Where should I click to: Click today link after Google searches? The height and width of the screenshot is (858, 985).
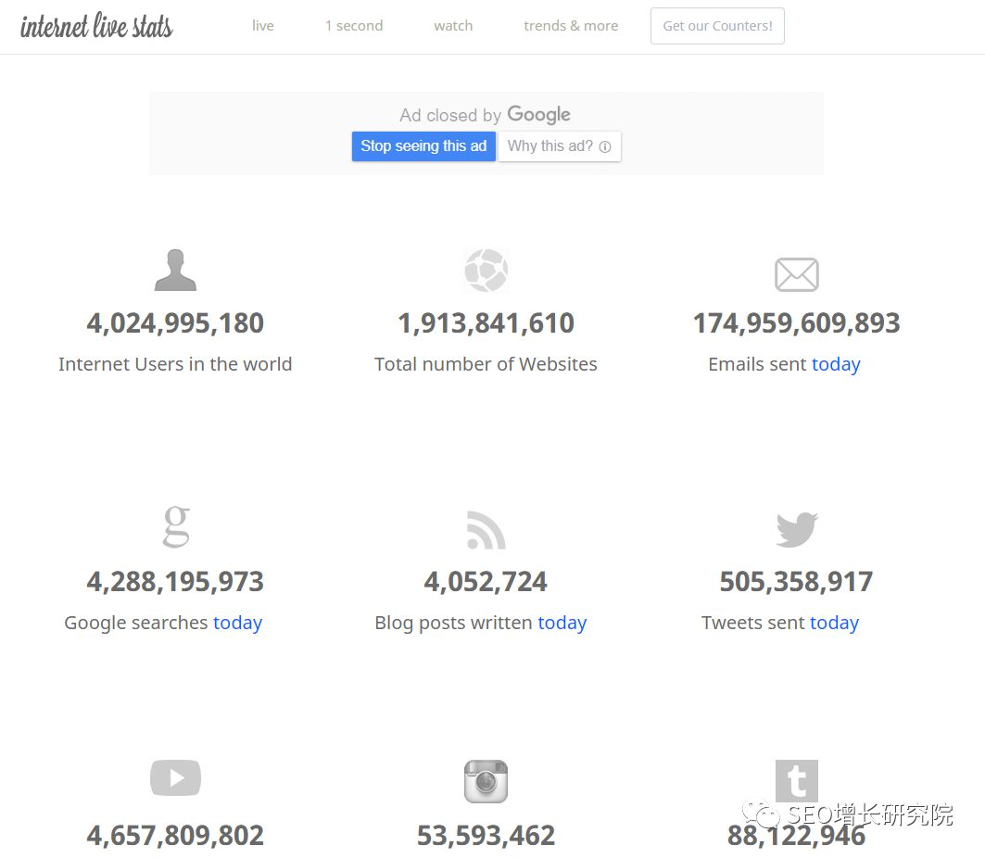coord(237,623)
